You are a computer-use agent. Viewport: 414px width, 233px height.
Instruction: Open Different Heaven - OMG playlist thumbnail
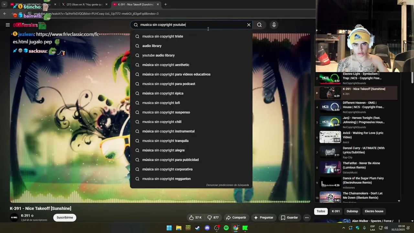pyautogui.click(x=330, y=107)
